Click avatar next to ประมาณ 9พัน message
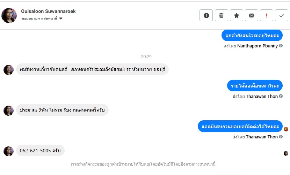Image resolution: width=290 pixels, height=175 pixels. click(8, 110)
